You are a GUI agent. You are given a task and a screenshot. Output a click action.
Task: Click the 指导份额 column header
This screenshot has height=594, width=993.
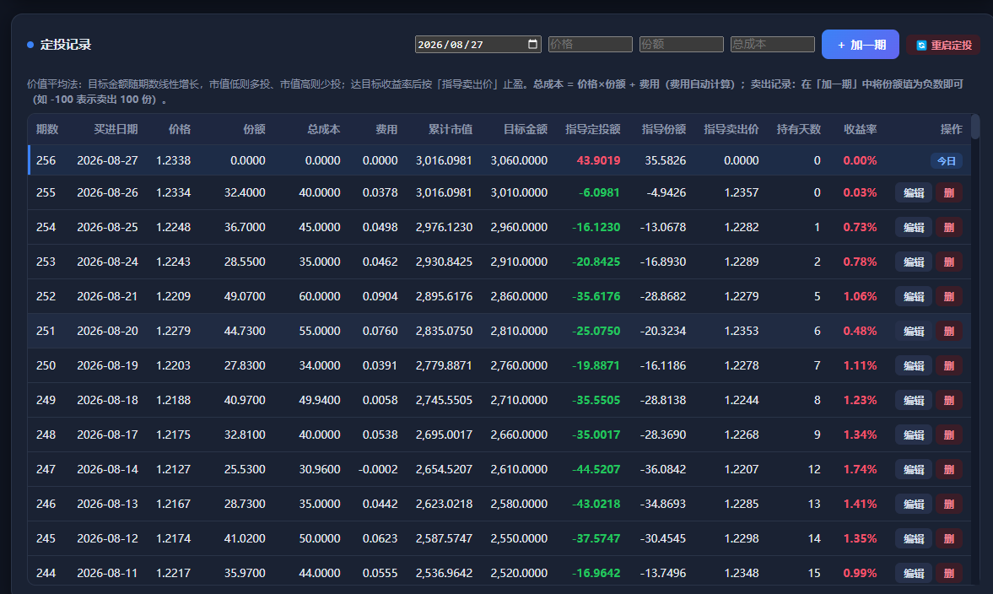(x=664, y=129)
